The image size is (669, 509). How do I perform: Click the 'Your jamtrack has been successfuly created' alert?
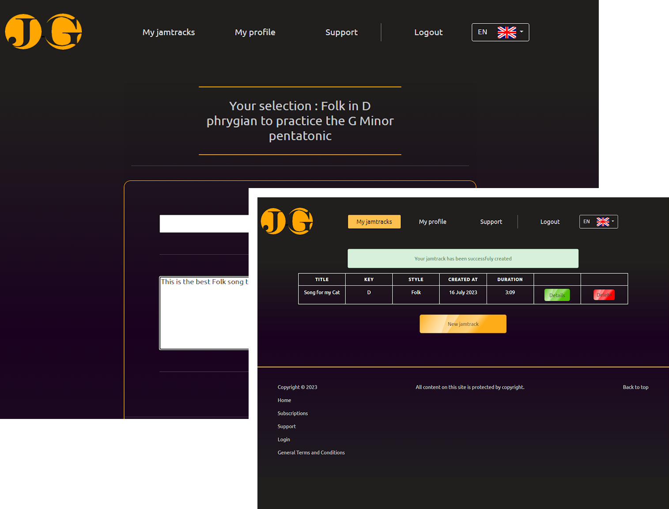click(463, 259)
